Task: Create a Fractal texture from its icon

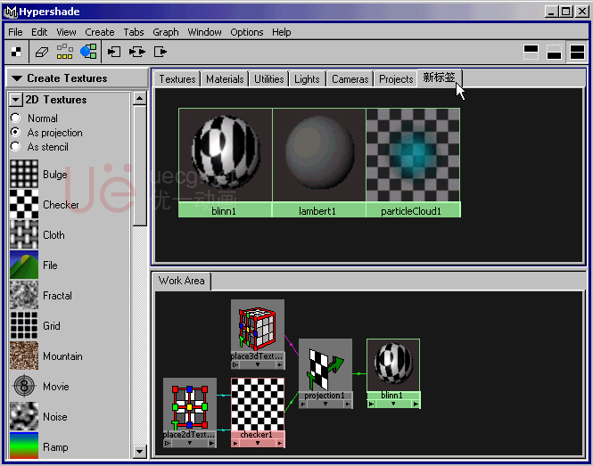Action: [24, 295]
